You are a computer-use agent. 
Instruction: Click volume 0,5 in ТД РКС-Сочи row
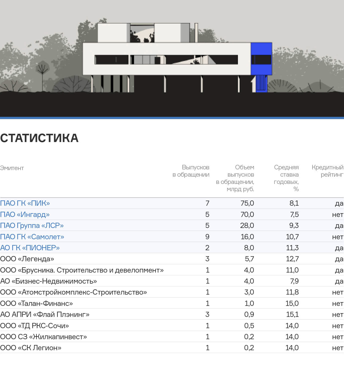click(249, 326)
